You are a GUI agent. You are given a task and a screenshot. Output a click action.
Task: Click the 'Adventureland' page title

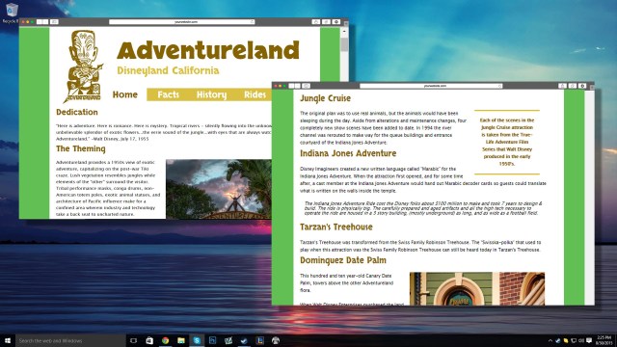click(x=208, y=50)
